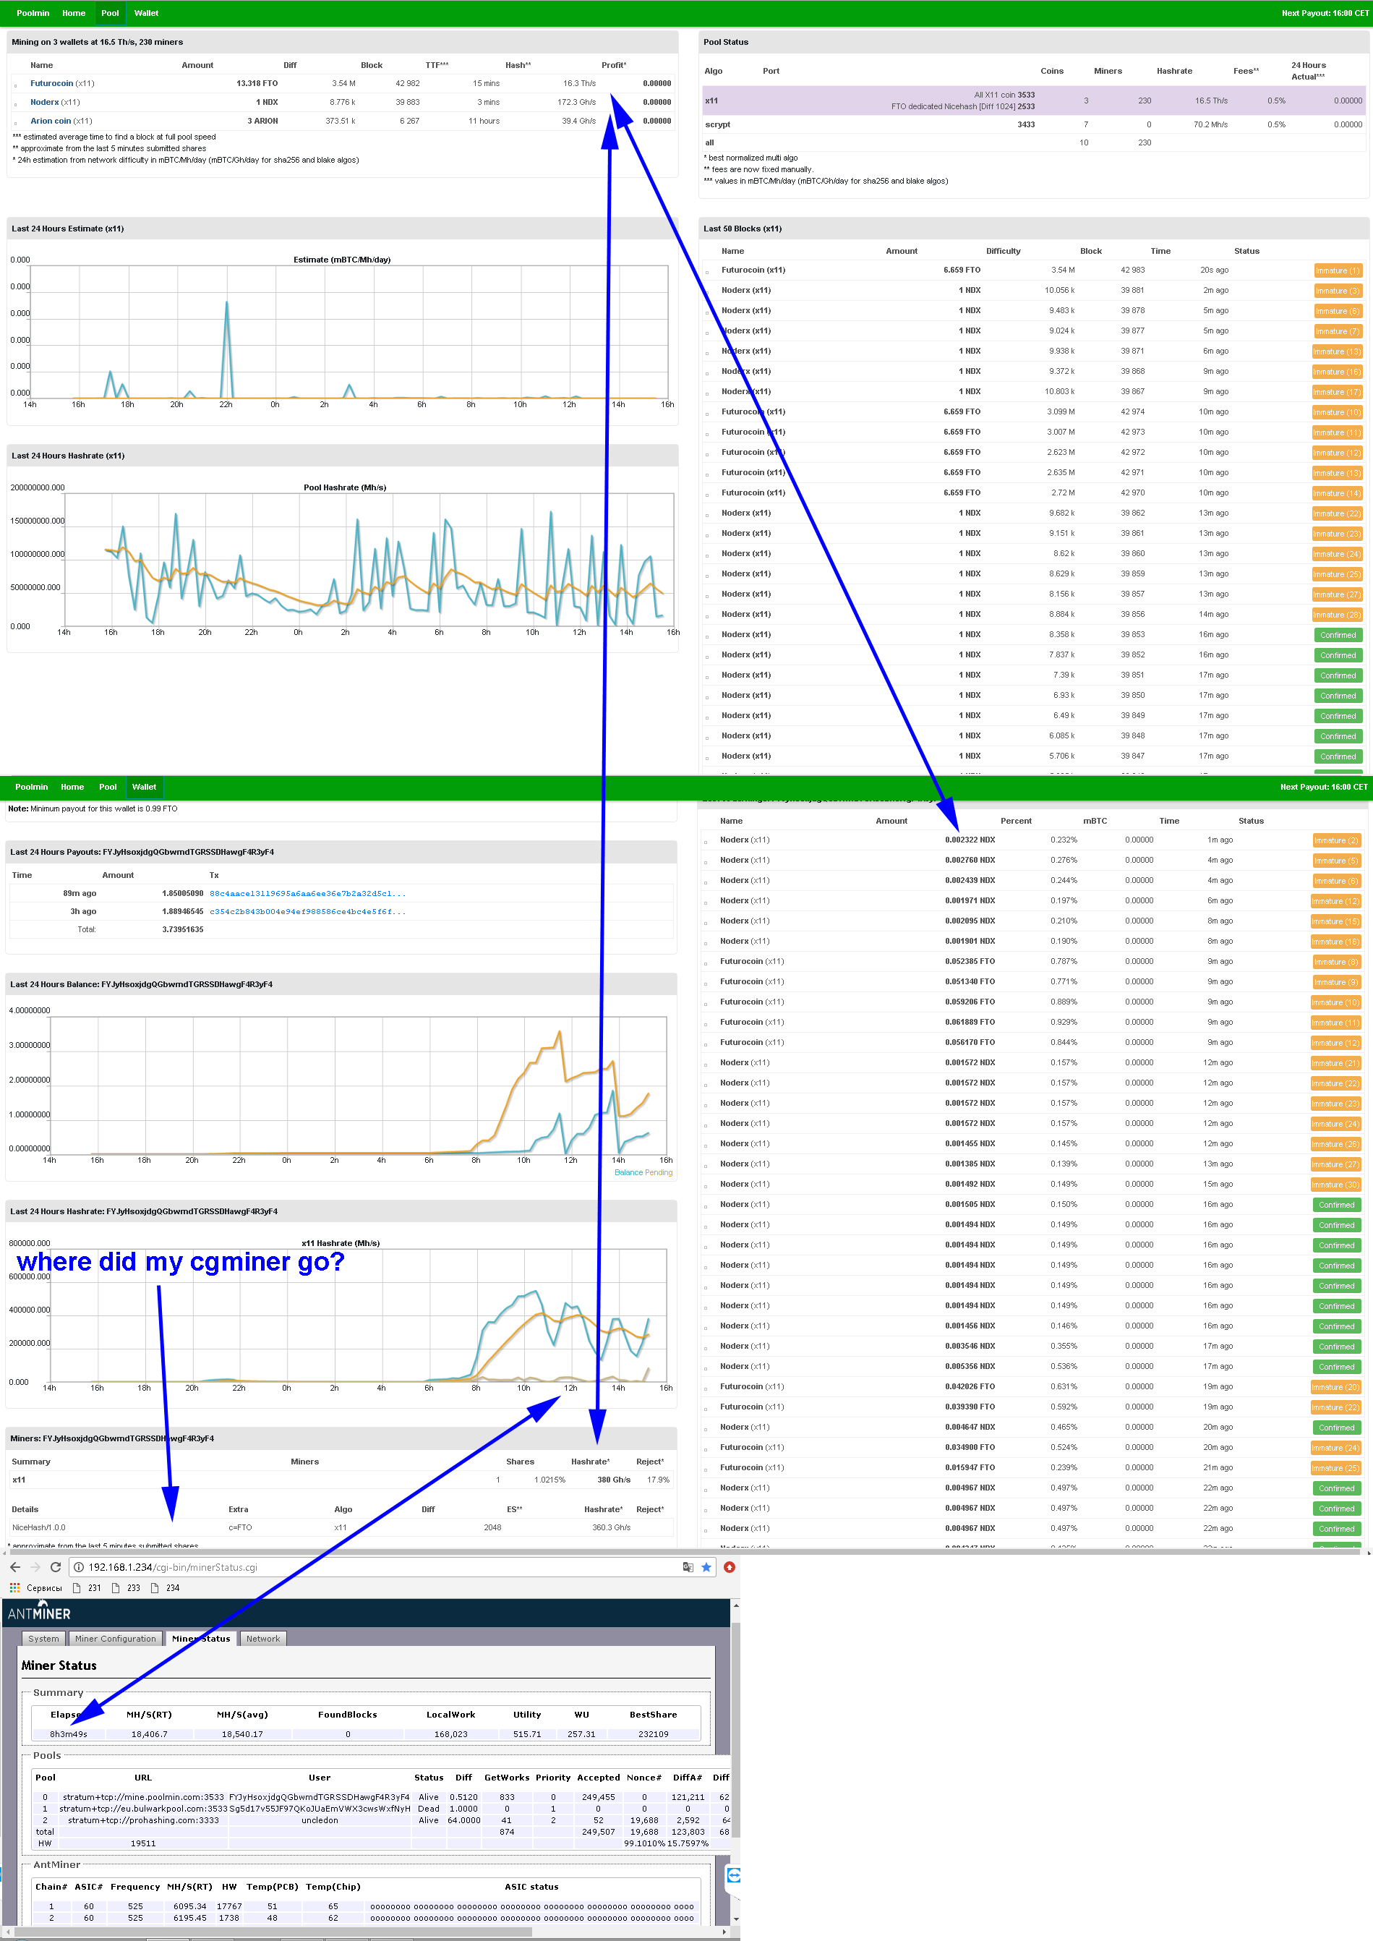Click the x11 row in Pool Status
Viewport: 1373px width, 1941px height.
[1033, 101]
